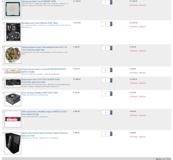
Task: Select the checkbox beside Thermalright Archon cooler
Action: tap(3, 47)
